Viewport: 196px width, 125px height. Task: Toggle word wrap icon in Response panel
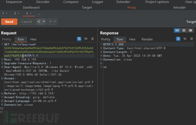178,39
